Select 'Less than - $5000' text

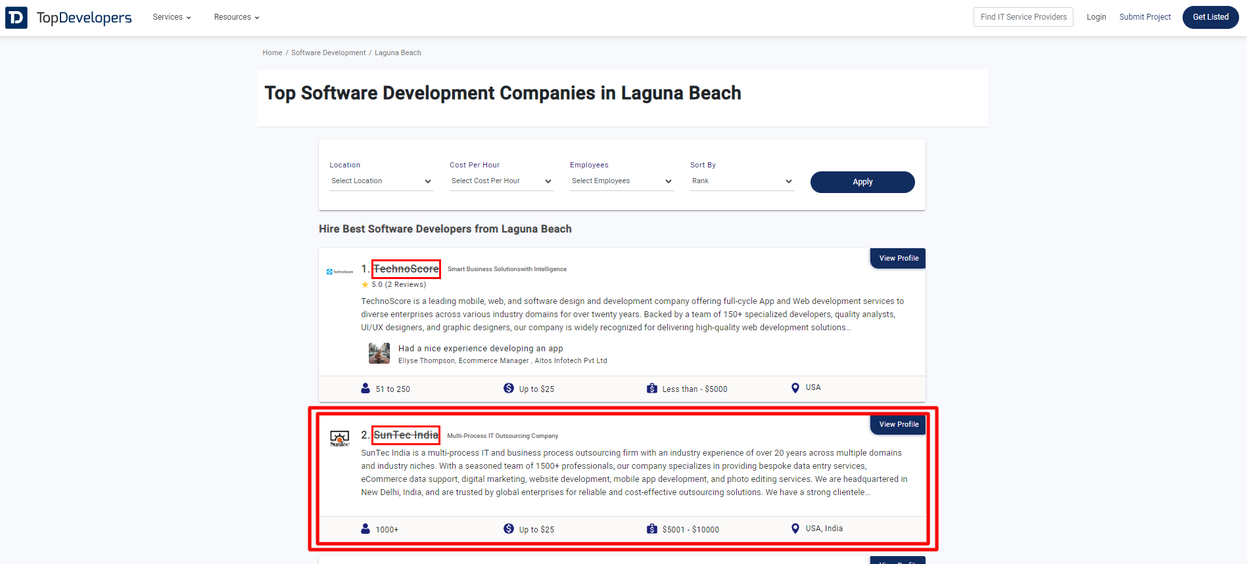coord(695,389)
